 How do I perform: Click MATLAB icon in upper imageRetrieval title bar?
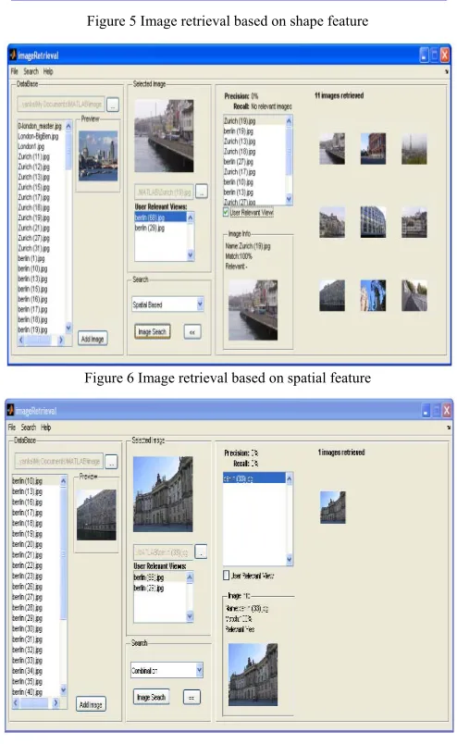click(13, 55)
